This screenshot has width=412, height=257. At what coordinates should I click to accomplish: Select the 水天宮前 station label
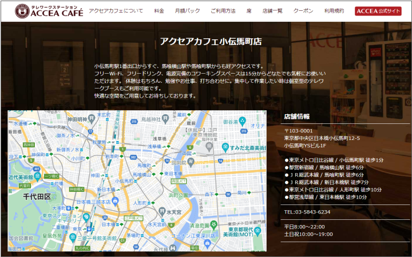click(157, 224)
